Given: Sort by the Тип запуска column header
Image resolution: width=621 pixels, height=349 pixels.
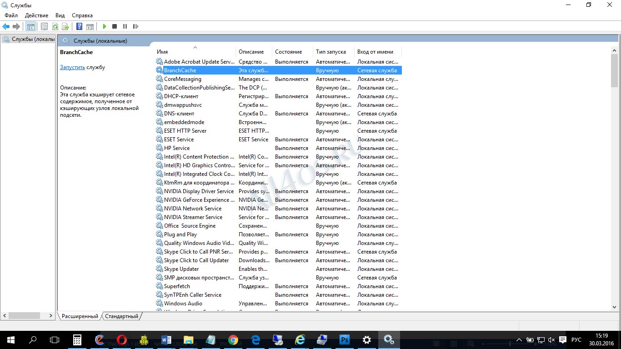Looking at the screenshot, I should (333, 52).
